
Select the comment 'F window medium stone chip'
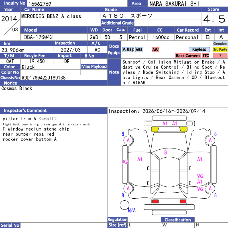36,129
